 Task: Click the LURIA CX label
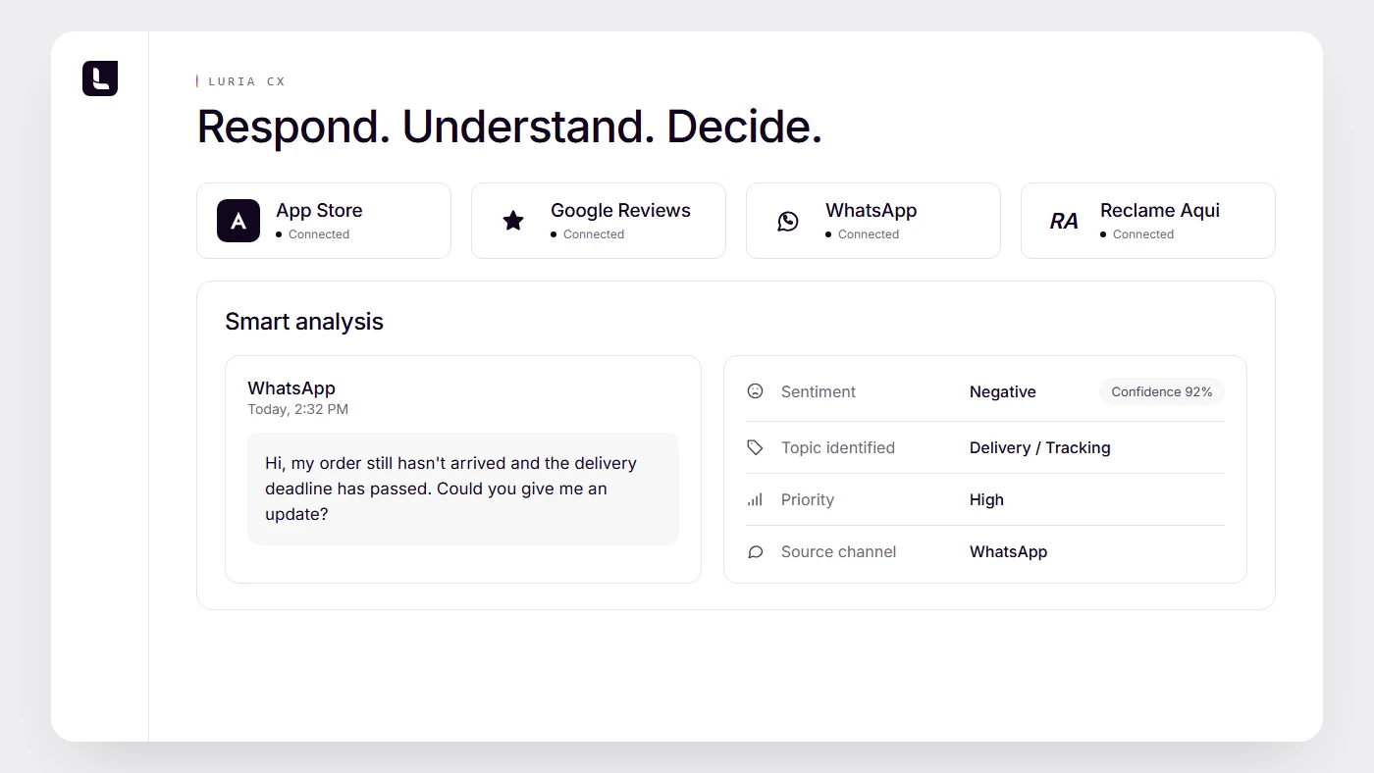pyautogui.click(x=246, y=81)
